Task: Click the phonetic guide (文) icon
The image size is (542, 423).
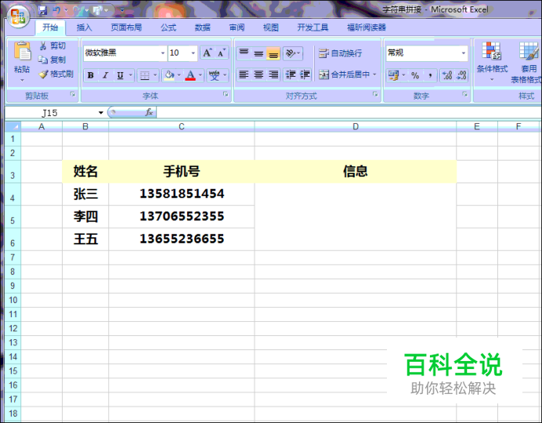Action: (215, 75)
